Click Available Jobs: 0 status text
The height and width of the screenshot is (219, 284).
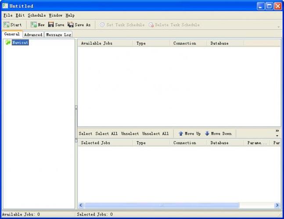[x=21, y=214]
